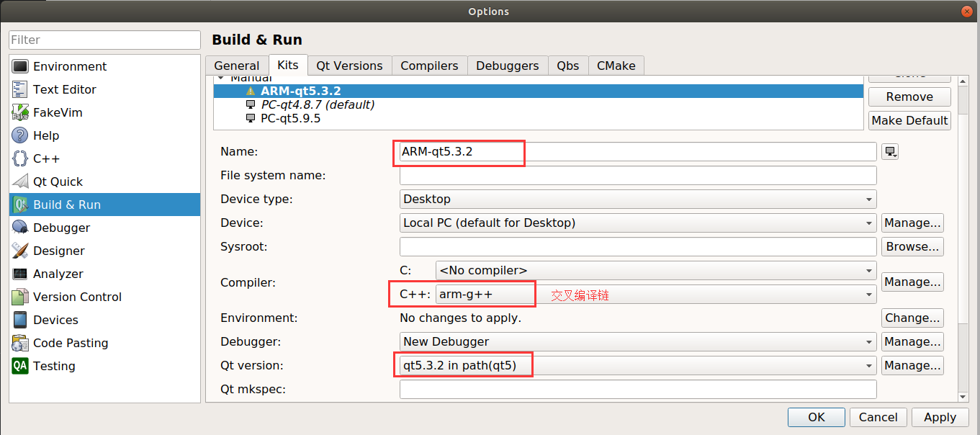Open the CMake tab
The width and height of the screenshot is (980, 435).
[x=616, y=66]
